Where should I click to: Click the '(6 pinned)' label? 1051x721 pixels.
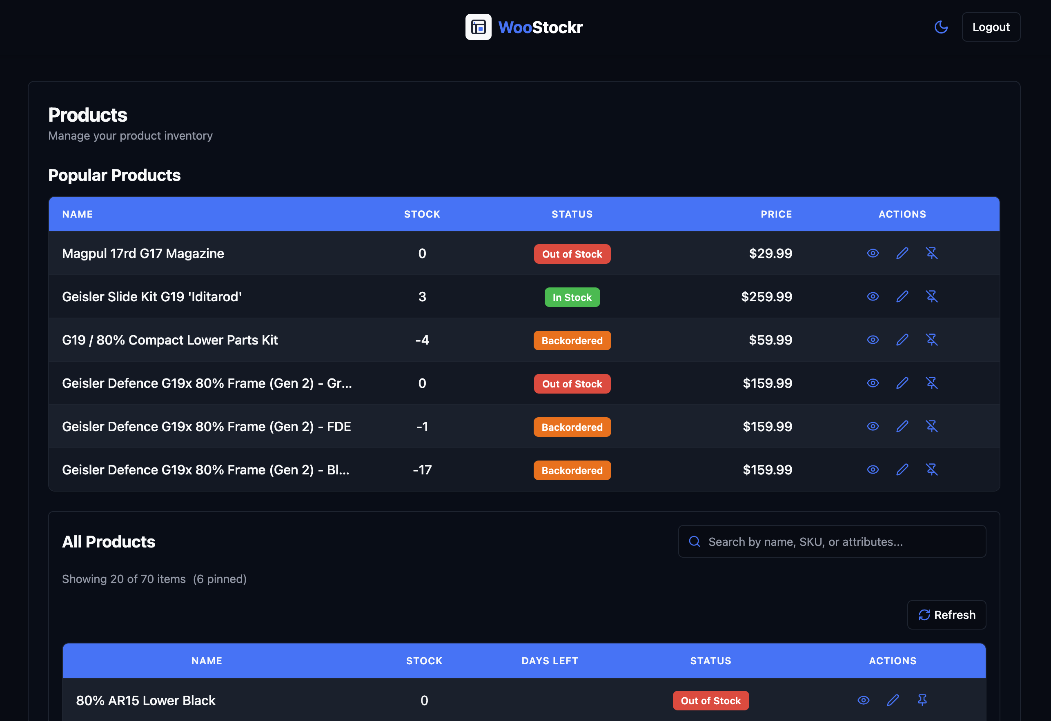click(220, 579)
